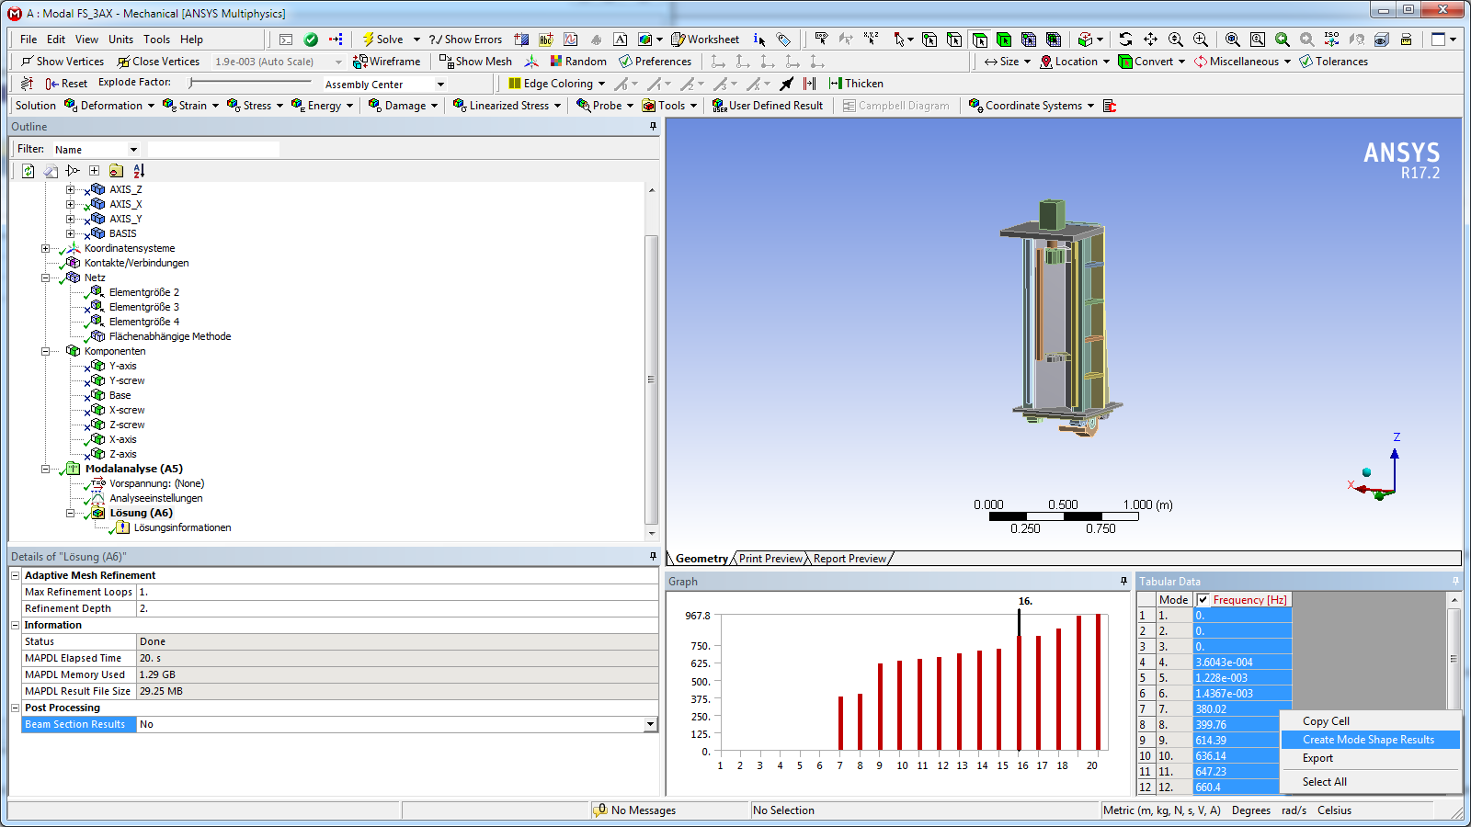Click the ISO view icon
The height and width of the screenshot is (827, 1471).
coord(1331,40)
